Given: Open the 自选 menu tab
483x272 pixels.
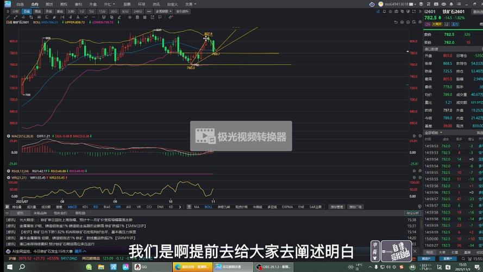Looking at the screenshot, I should (20, 4).
